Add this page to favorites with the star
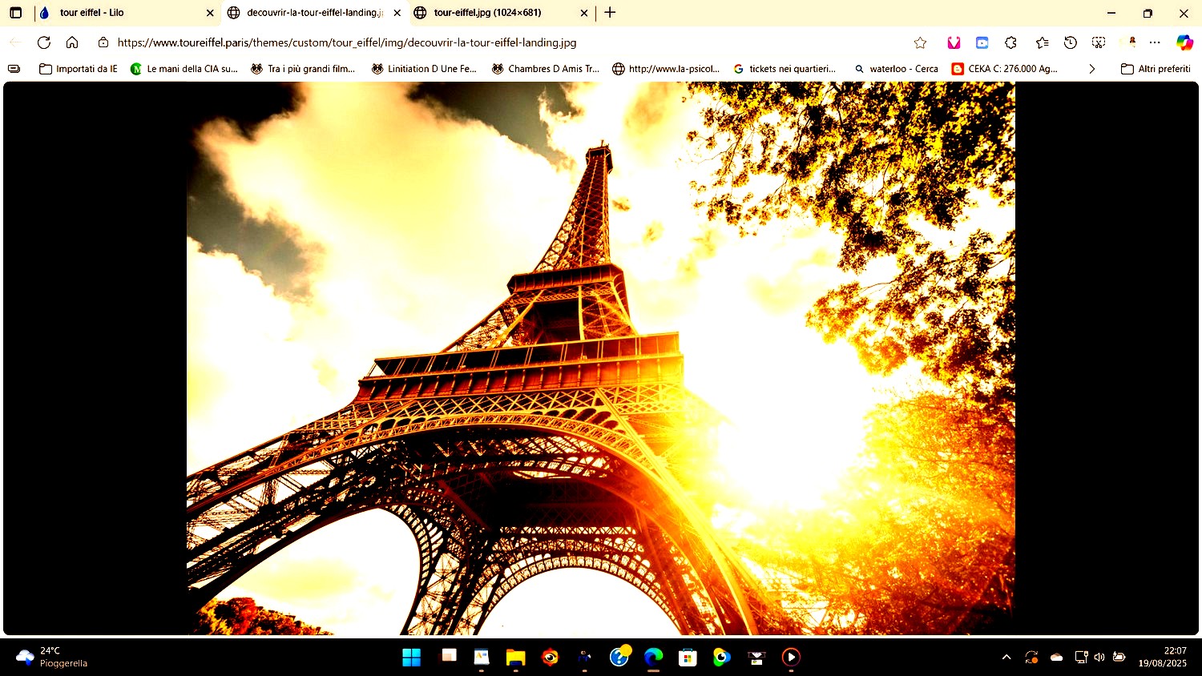Screen dimensions: 1202x676 coord(920,42)
